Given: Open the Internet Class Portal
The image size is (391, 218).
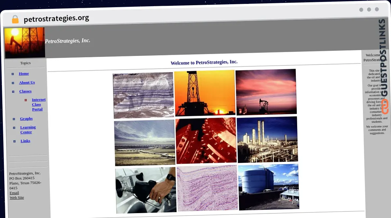Looking at the screenshot, I should 37,104.
